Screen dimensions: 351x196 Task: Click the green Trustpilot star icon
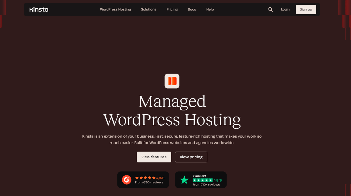click(184, 180)
